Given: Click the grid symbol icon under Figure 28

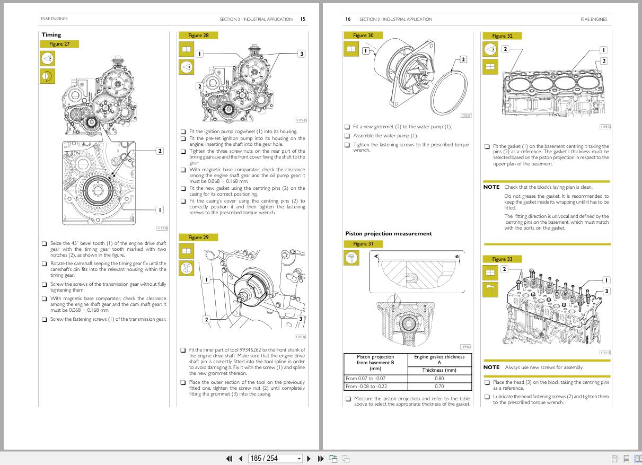Looking at the screenshot, I should click(186, 49).
